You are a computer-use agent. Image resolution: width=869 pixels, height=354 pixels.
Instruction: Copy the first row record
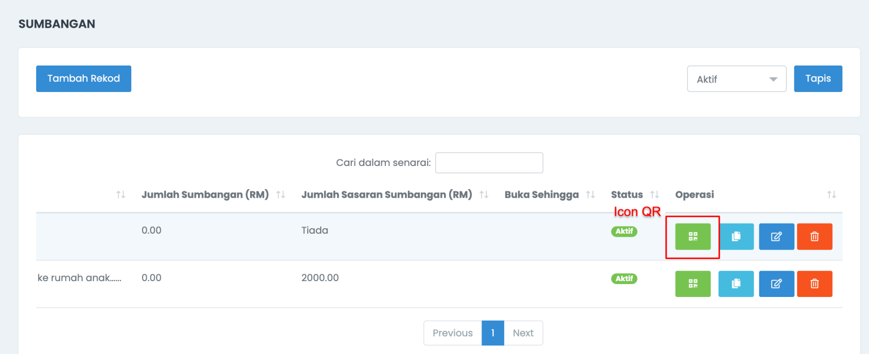point(736,237)
